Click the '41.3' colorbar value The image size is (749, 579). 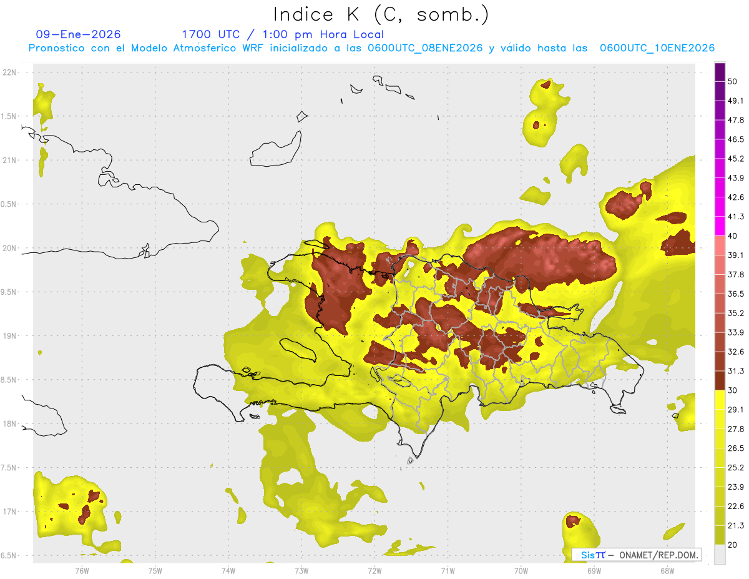click(736, 217)
